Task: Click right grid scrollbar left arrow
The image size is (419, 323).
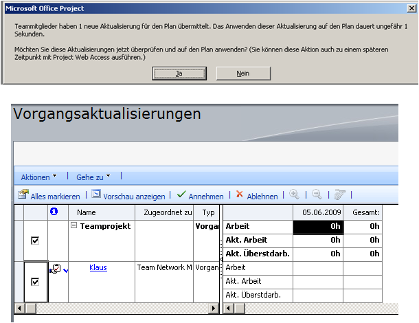Action: click(x=228, y=309)
